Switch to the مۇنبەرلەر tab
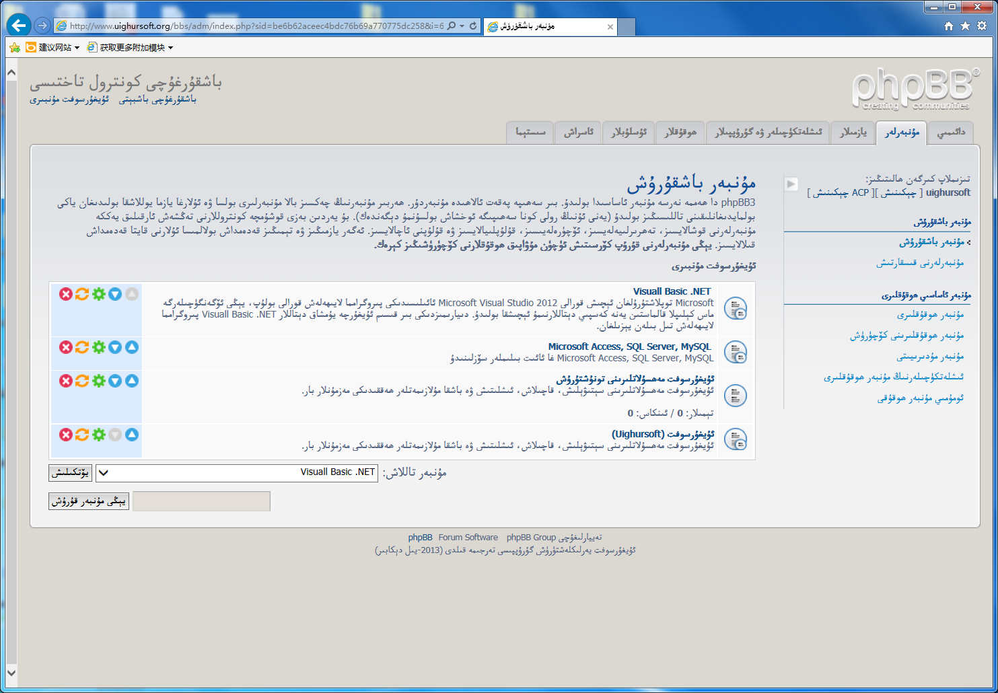The height and width of the screenshot is (693, 998). point(901,133)
